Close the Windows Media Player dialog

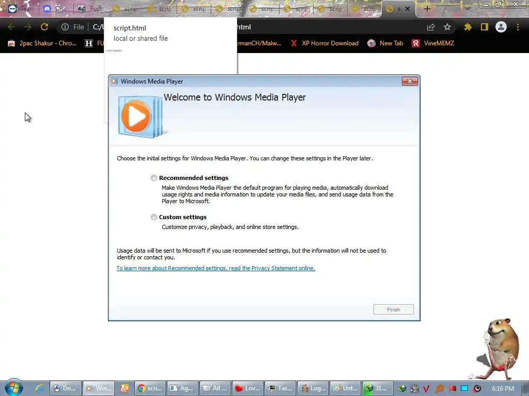pos(410,81)
